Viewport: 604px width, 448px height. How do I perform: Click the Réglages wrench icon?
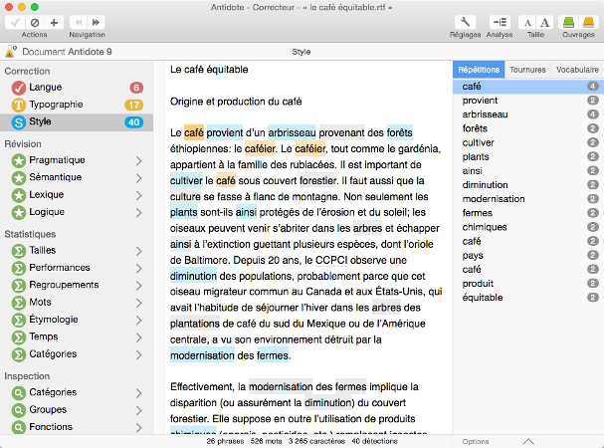click(465, 21)
